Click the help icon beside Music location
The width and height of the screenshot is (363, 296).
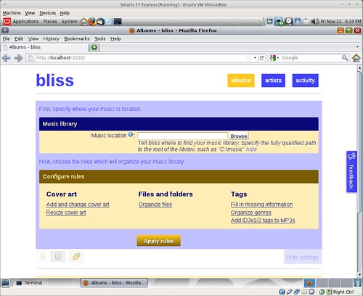click(x=131, y=135)
